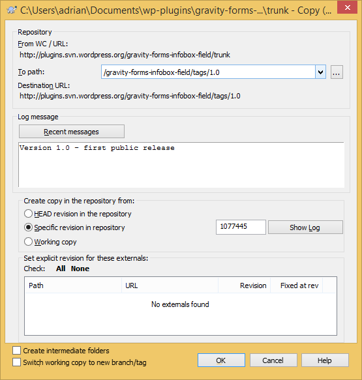The height and width of the screenshot is (380, 362).
Task: Open the Recent messages list
Action: 72,132
